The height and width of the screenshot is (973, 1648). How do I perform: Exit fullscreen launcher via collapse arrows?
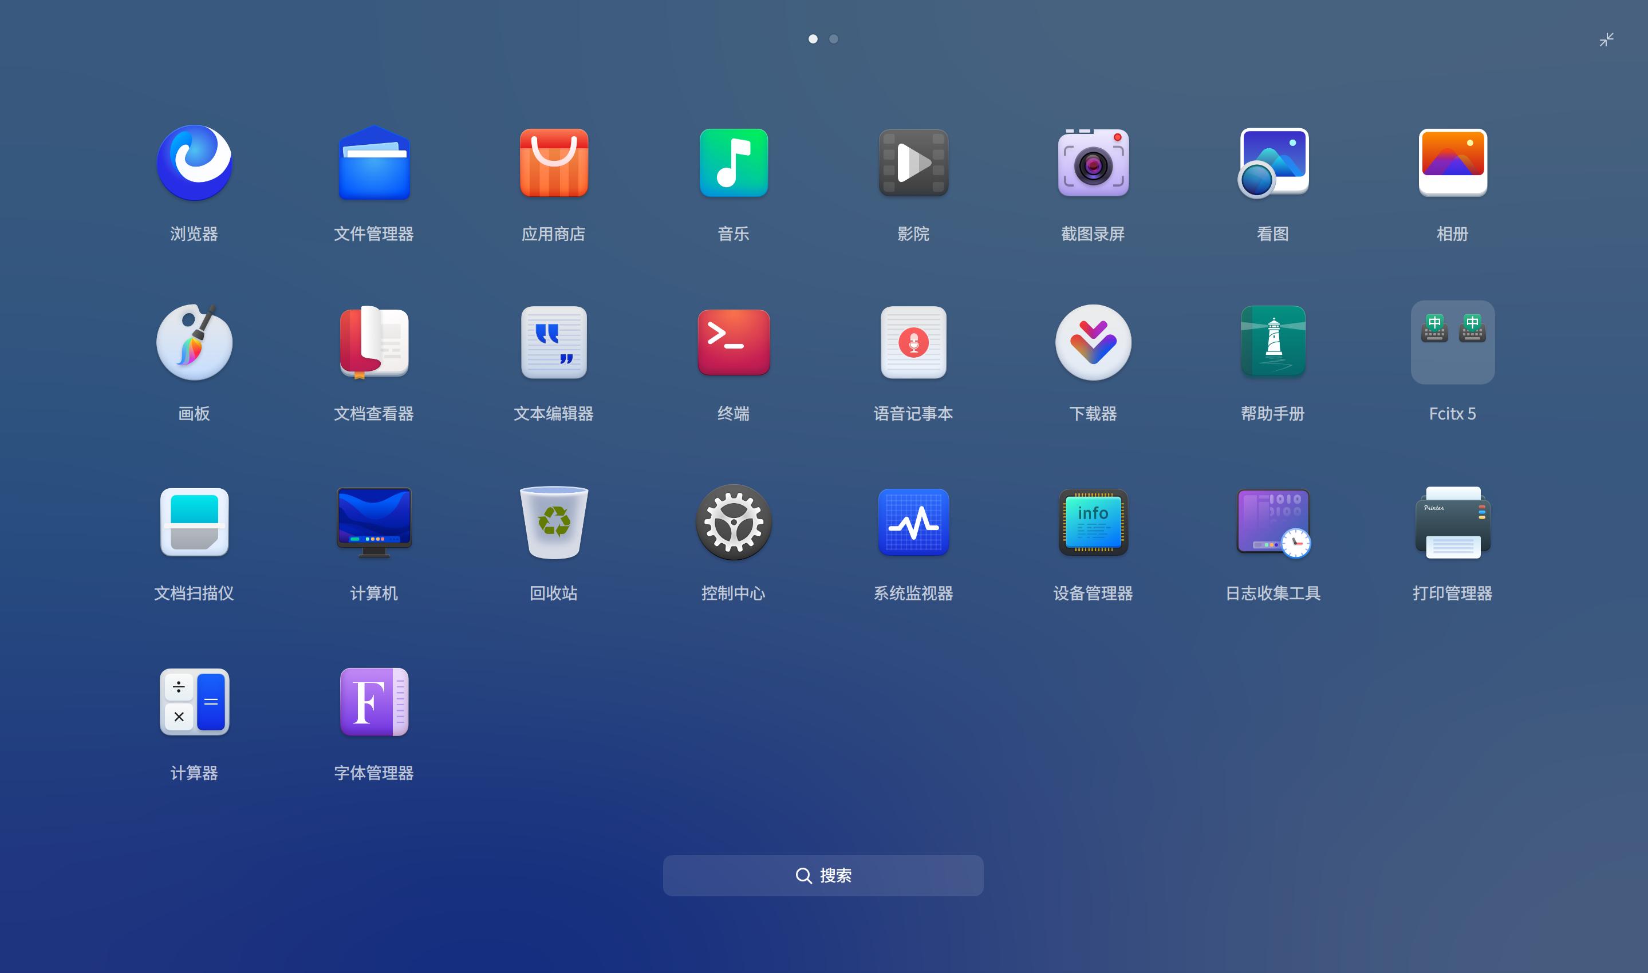[1606, 39]
